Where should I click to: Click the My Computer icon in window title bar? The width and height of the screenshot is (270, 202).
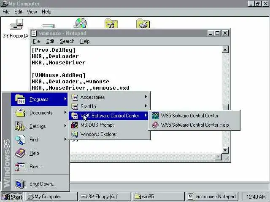pyautogui.click(x=4, y=4)
